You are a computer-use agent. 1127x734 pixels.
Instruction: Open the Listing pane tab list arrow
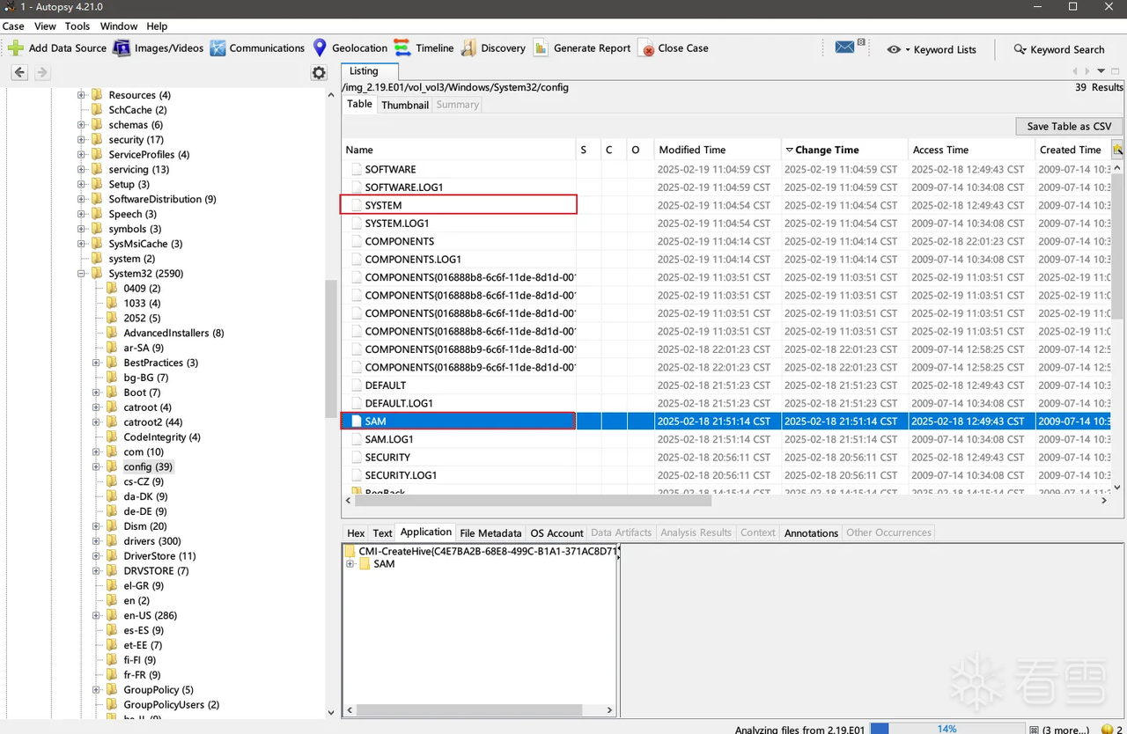point(1101,71)
